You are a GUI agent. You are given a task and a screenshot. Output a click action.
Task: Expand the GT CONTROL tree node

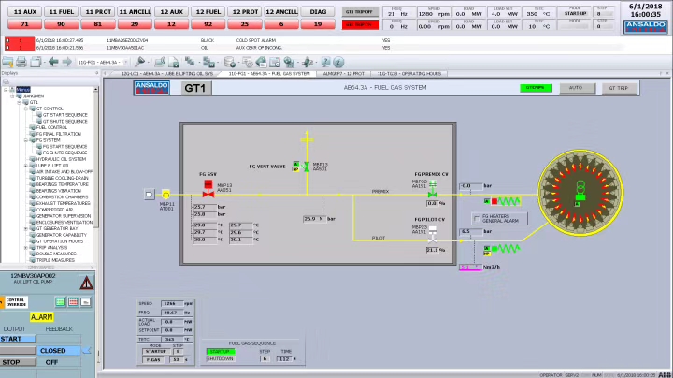coord(27,109)
